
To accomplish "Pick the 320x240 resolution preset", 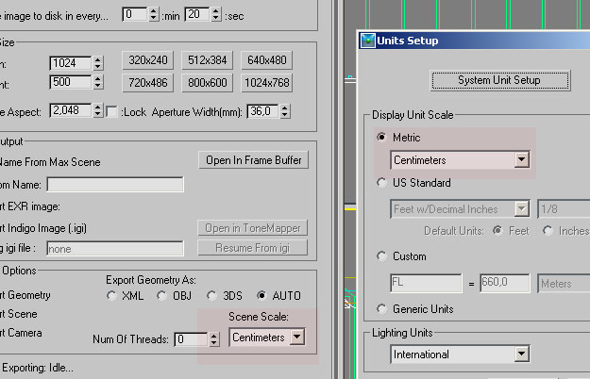I will click(x=147, y=60).
